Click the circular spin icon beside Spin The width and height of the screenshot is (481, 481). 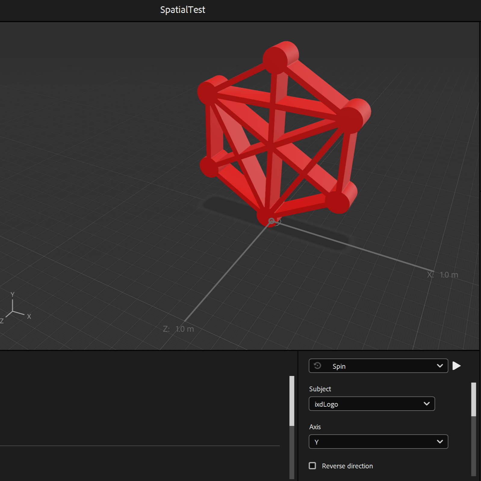317,366
